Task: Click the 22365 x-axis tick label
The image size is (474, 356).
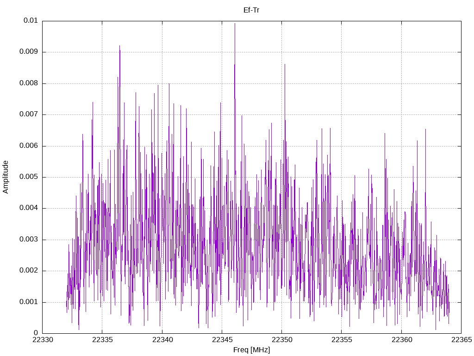Action: tap(462, 340)
